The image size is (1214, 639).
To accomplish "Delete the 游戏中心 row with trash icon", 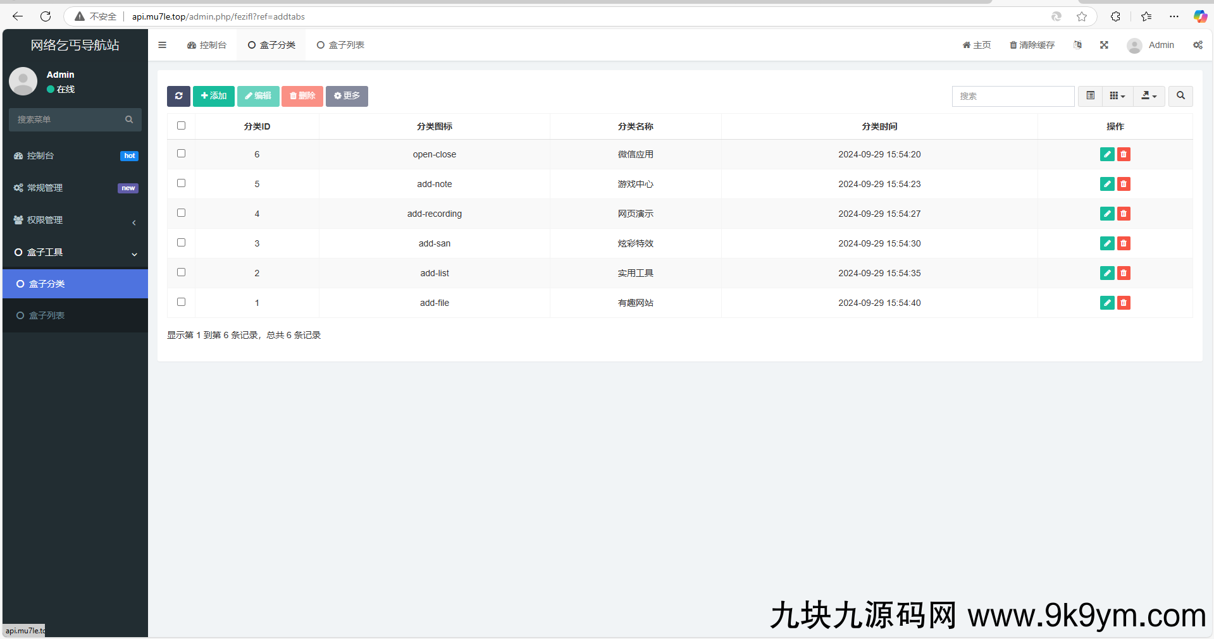I will coord(1124,184).
